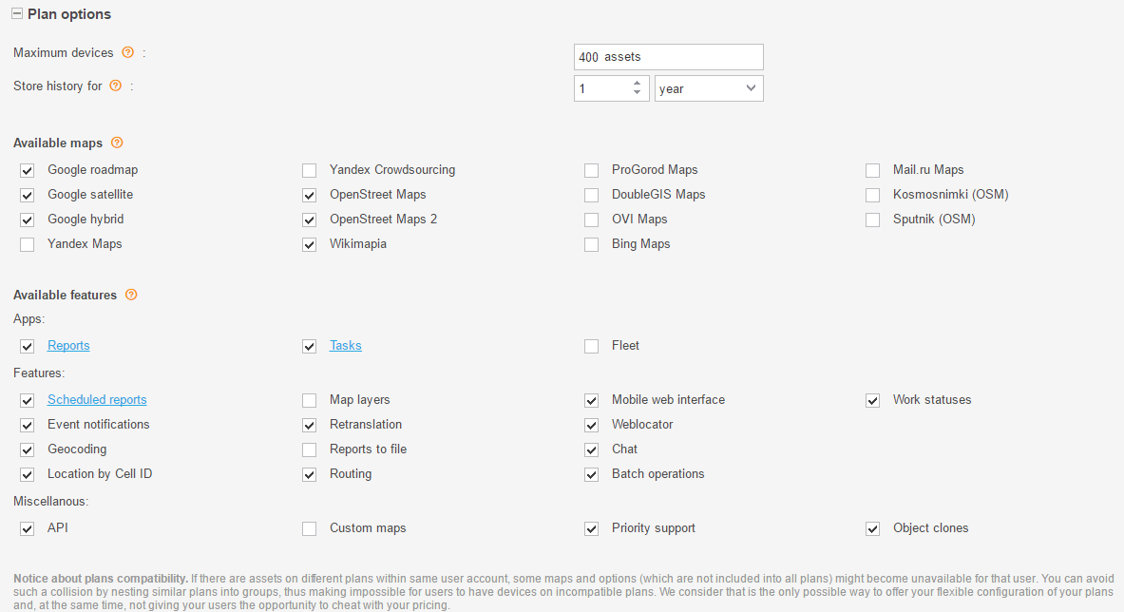
Task: Open help icon beside Maximum devices
Action: (127, 52)
